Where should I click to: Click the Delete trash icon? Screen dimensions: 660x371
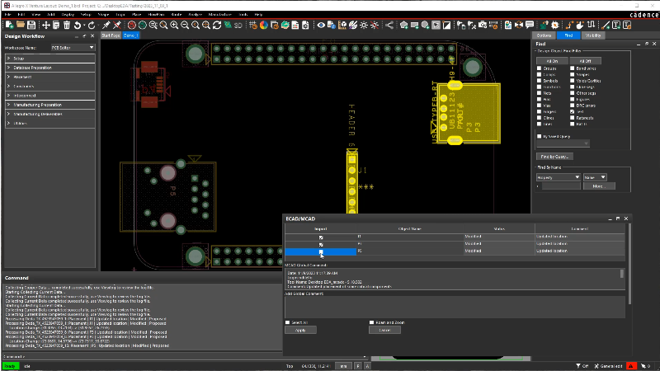(x=67, y=26)
